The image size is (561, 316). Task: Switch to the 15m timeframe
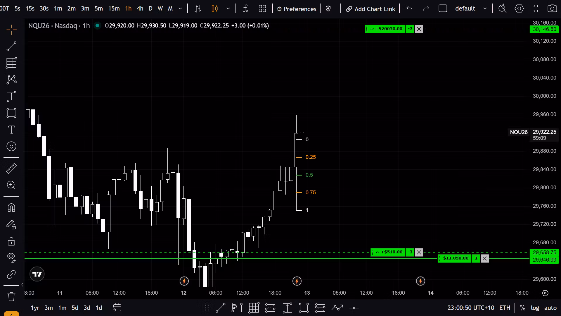tap(114, 9)
